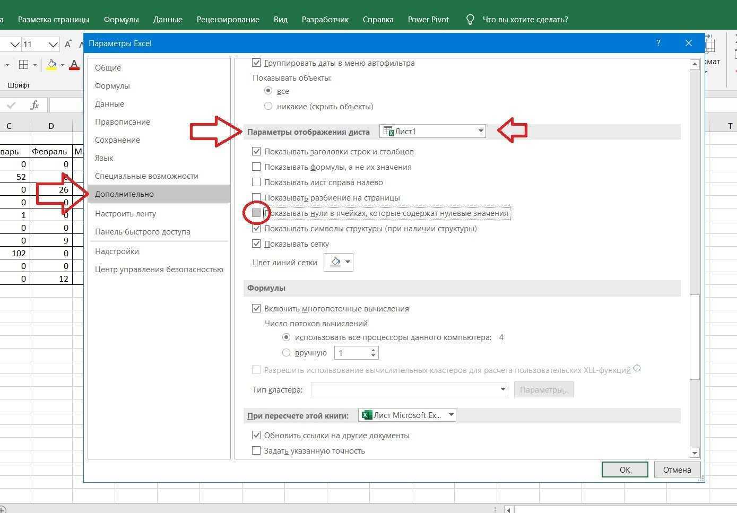737x513 pixels.
Task: Open the Лист1 sheet selector dropdown
Action: 480,131
